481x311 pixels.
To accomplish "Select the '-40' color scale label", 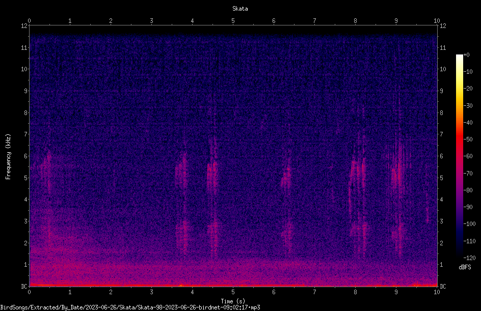I will pyautogui.click(x=468, y=123).
